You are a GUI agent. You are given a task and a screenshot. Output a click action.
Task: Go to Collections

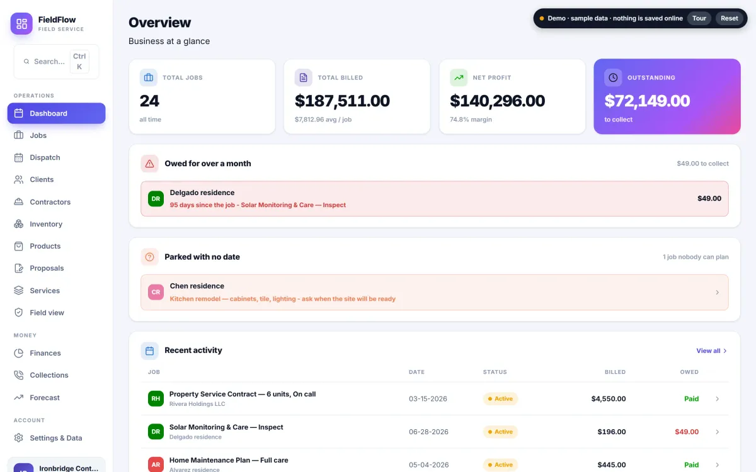pos(56,375)
